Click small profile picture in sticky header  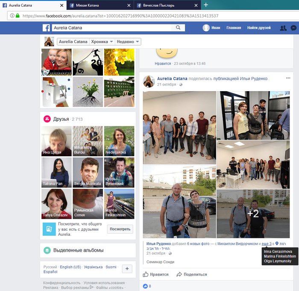coord(49,42)
